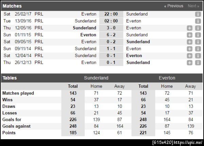Expand the 09/11/14 match row
This screenshot has height=146, width=204.
point(190,49)
